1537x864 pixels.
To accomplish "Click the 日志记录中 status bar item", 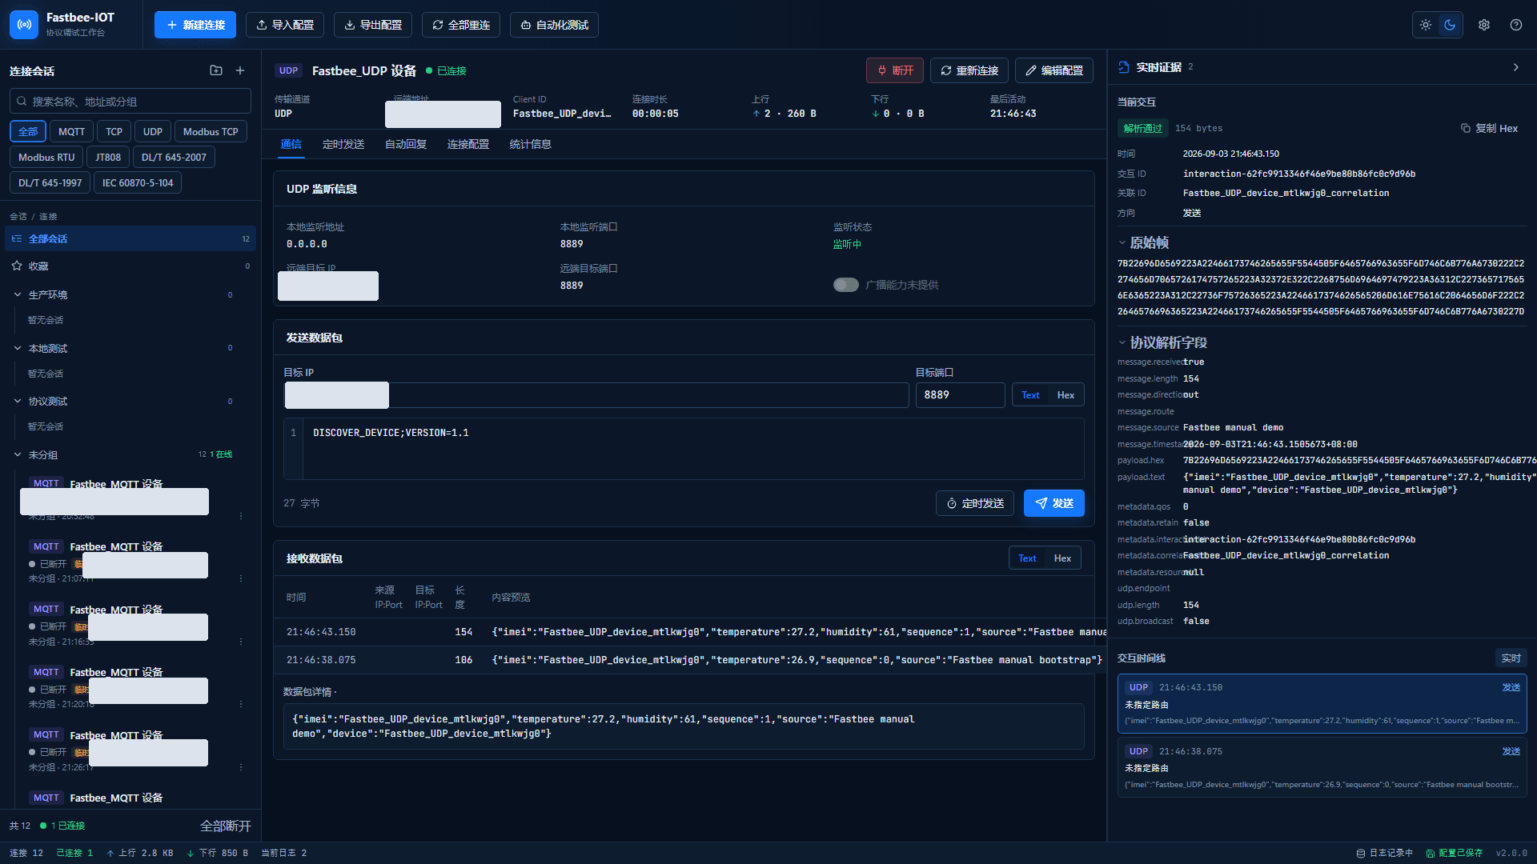I will tap(1385, 853).
